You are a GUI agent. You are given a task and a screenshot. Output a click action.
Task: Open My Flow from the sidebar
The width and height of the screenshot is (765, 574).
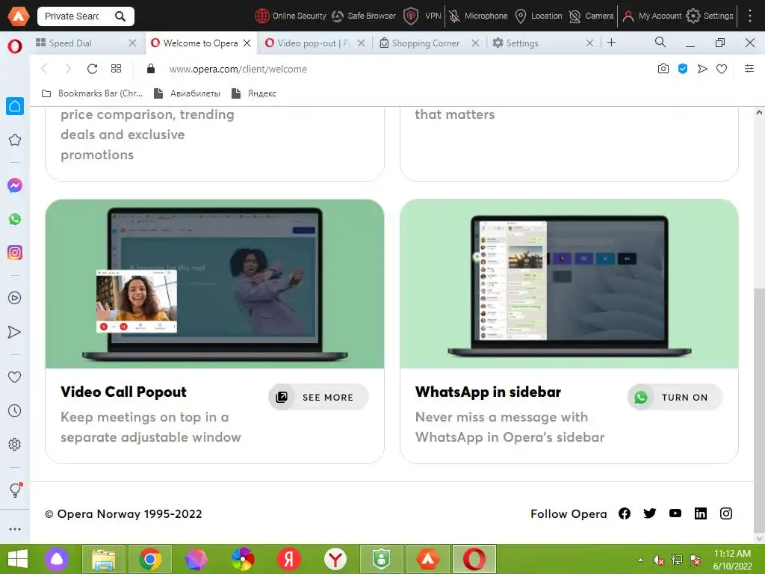tap(15, 332)
